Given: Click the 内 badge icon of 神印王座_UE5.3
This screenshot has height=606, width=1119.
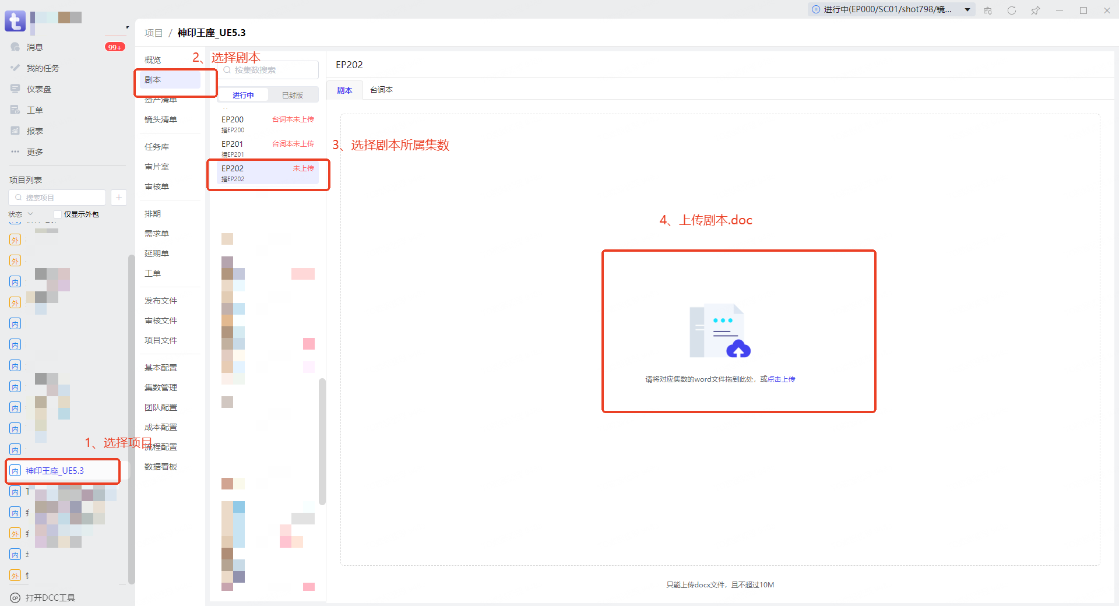Looking at the screenshot, I should tap(15, 471).
